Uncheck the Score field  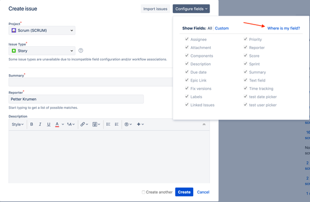pyautogui.click(x=245, y=55)
